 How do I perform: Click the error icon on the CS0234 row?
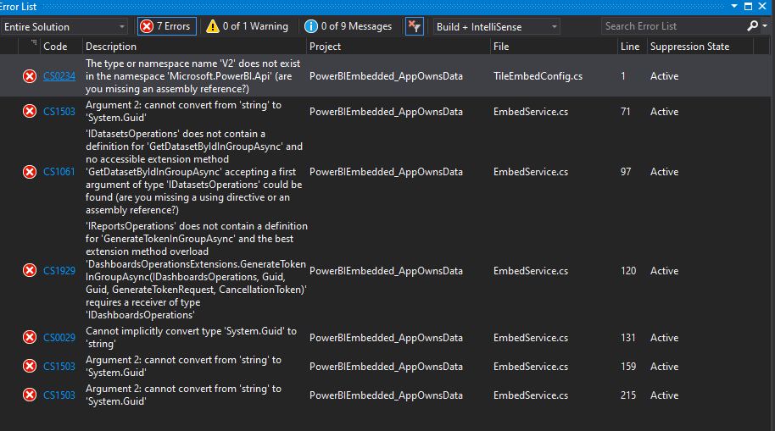30,76
